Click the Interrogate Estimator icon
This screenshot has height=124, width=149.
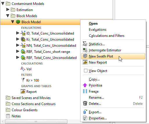[85, 50]
